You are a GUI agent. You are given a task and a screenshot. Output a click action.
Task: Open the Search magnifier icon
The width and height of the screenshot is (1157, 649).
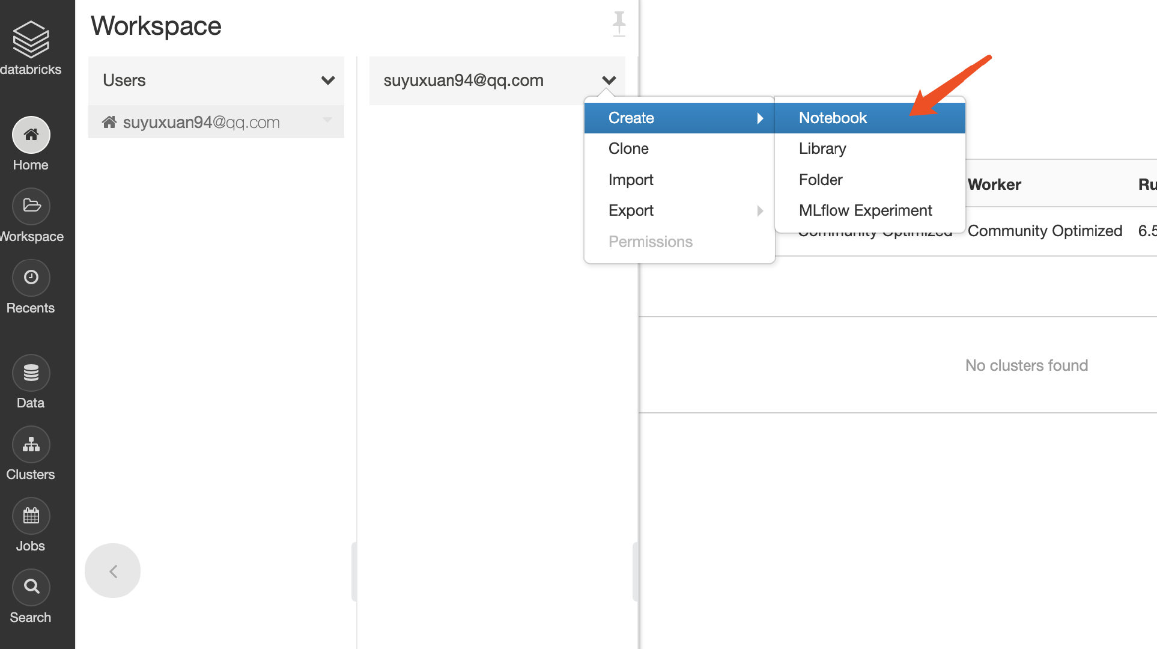coord(31,587)
